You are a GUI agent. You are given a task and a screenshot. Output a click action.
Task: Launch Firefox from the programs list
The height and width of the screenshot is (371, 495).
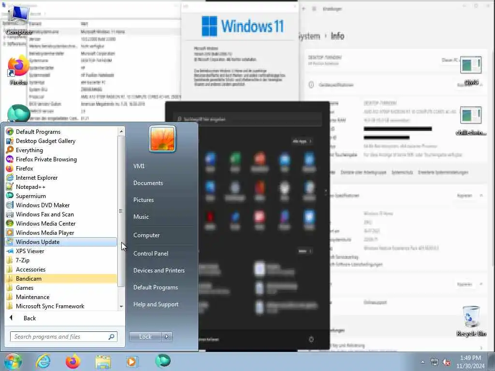(x=61, y=168)
